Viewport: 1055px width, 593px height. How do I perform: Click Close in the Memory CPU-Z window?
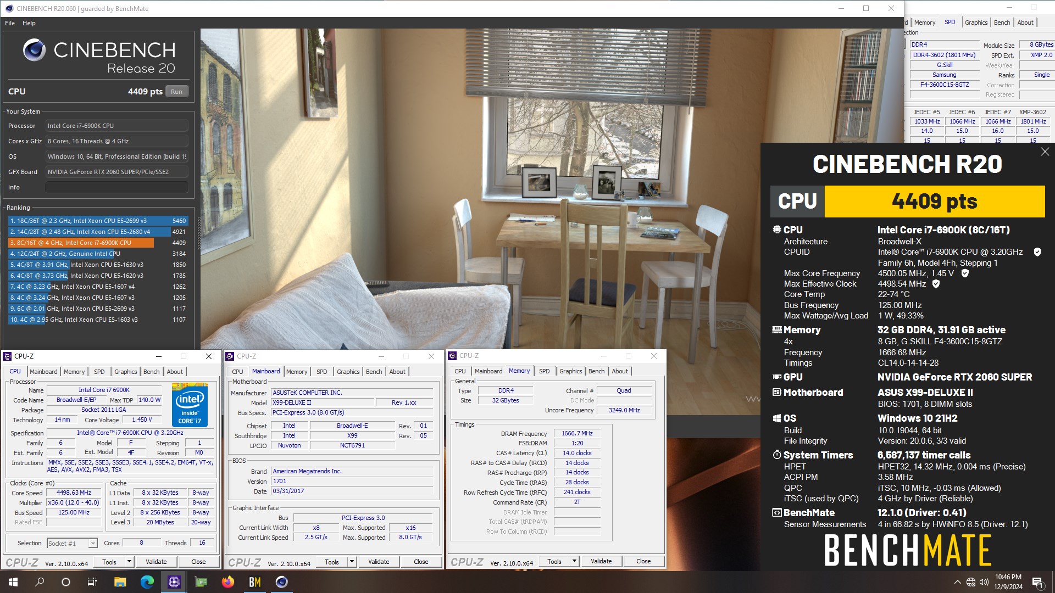click(x=643, y=561)
